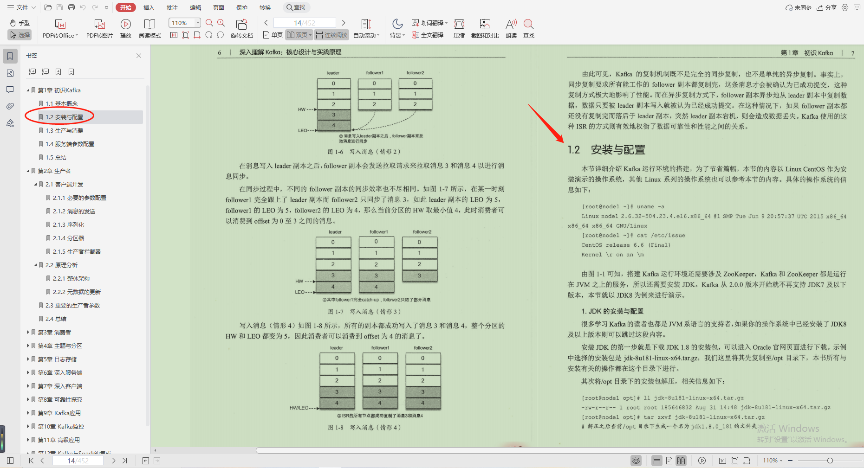The width and height of the screenshot is (864, 468).
Task: Toggle the sidebar panel button at the bottom left
Action: pyautogui.click(x=10, y=461)
